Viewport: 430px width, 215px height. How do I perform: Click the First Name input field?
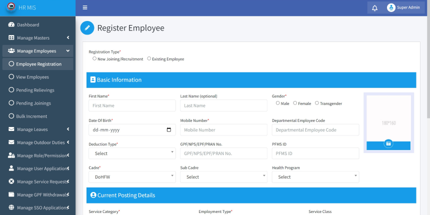click(x=132, y=105)
